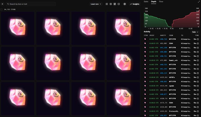Open seller b8707a's profile link

point(172,77)
